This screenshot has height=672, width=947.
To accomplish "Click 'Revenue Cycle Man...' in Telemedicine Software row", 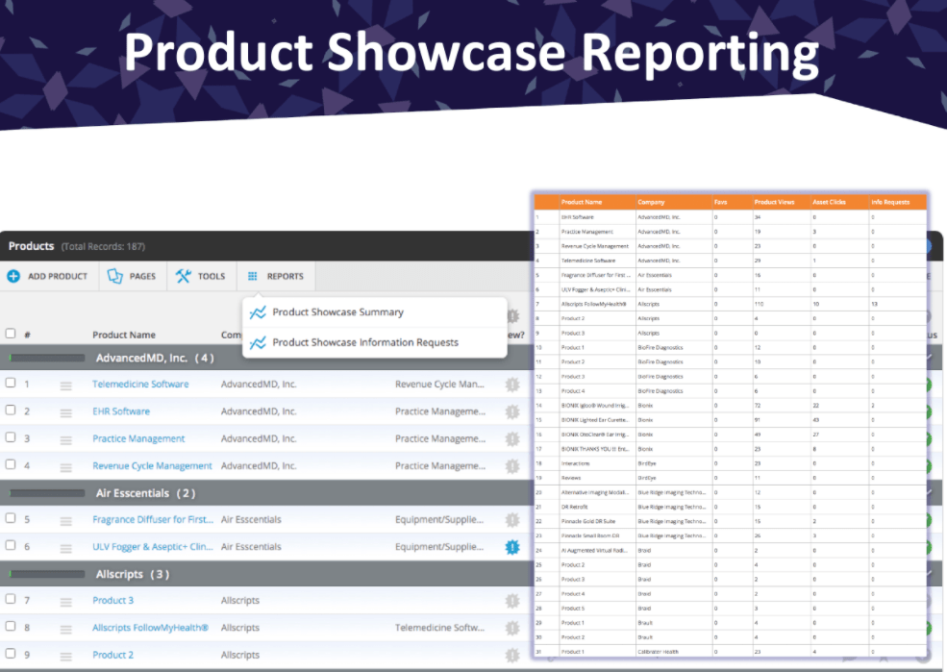I will [x=439, y=384].
